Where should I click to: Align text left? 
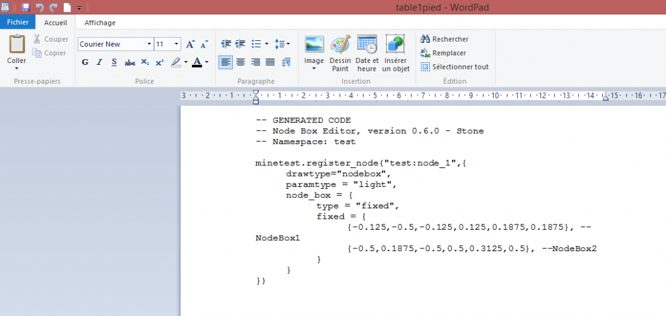click(x=226, y=62)
